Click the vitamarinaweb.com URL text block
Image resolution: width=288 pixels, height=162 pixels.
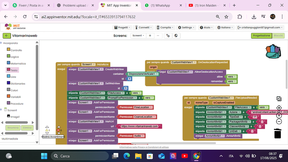139,126
